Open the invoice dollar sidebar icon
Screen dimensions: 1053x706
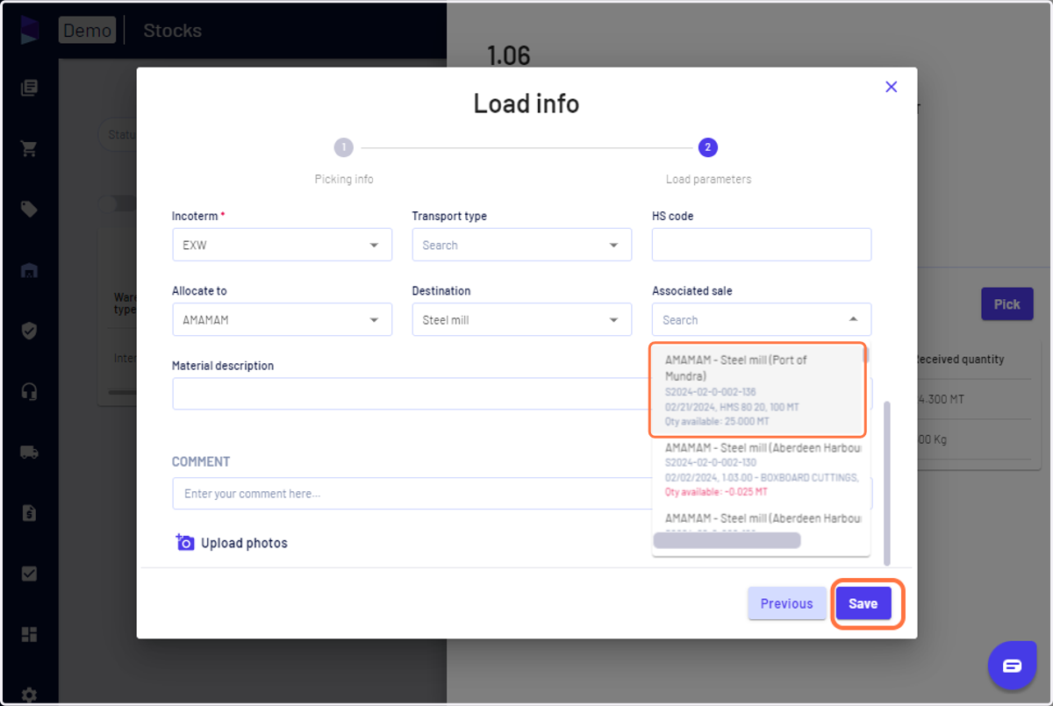click(x=29, y=513)
